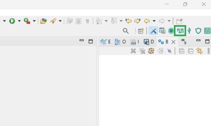211x126 pixels.
Task: Click the green Run button
Action: [x=12, y=21]
